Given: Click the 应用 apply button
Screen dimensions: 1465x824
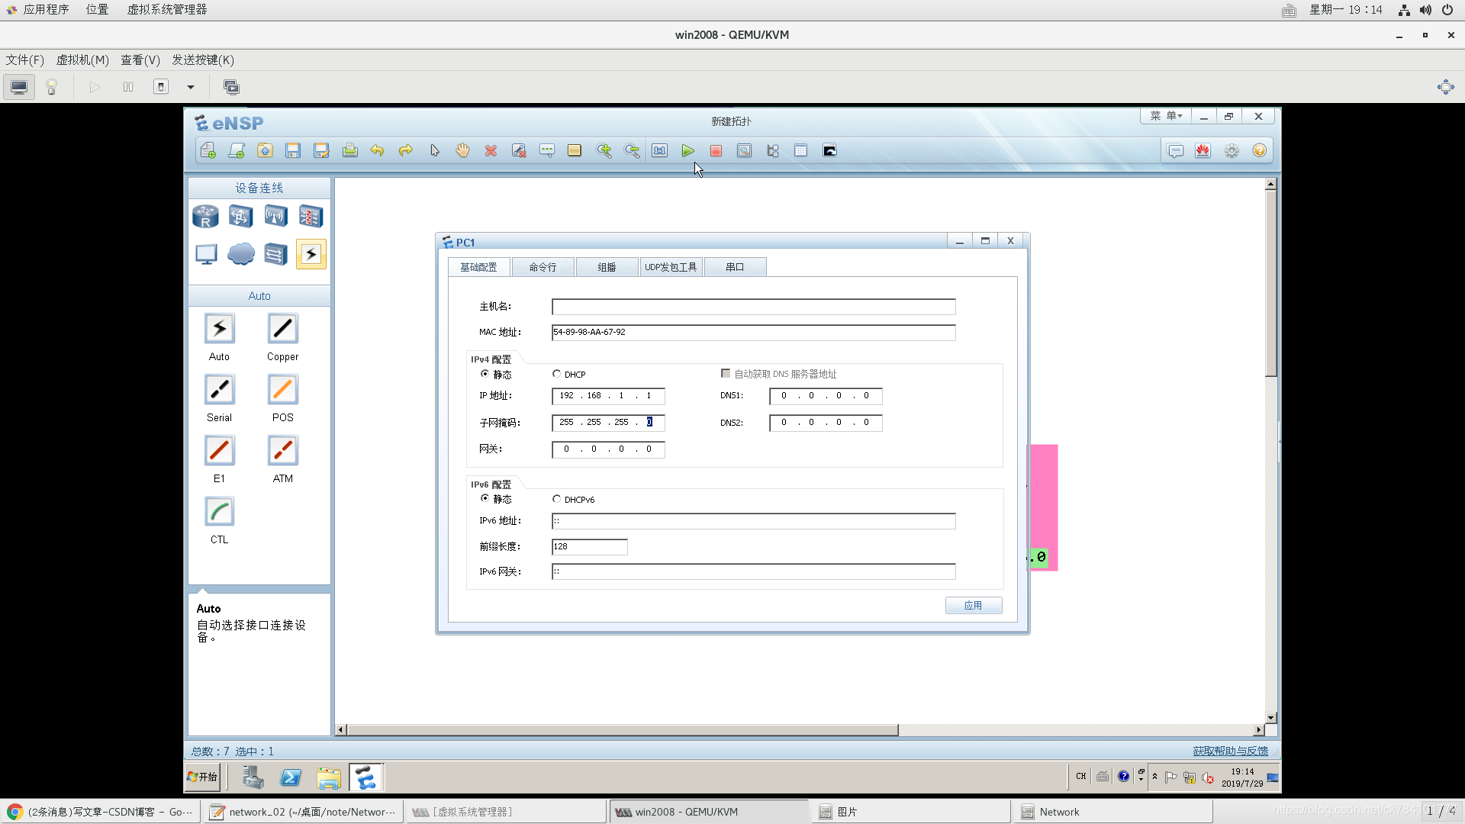Looking at the screenshot, I should click(973, 606).
